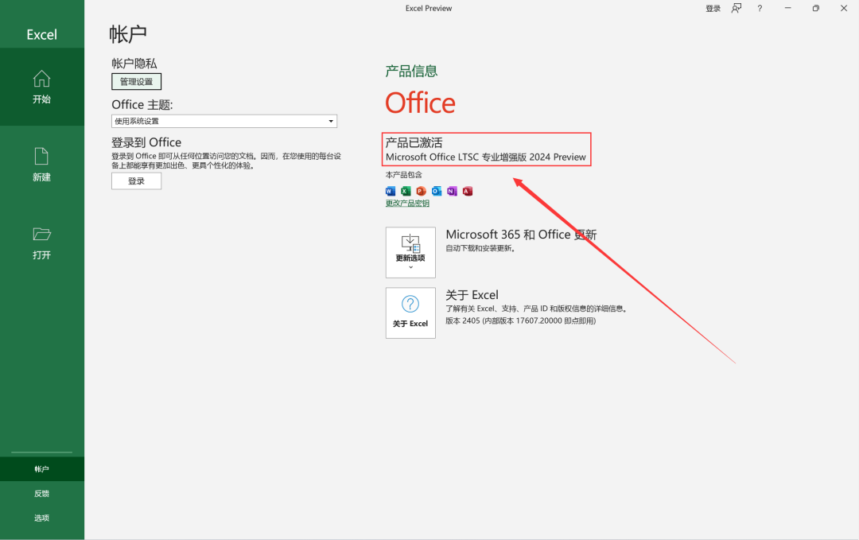The width and height of the screenshot is (859, 540).
Task: Click the 更改产品密钥 link
Action: [x=407, y=204]
